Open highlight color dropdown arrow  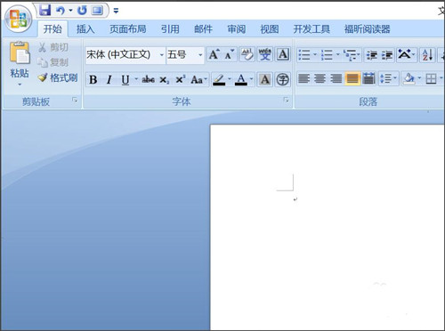pos(230,79)
